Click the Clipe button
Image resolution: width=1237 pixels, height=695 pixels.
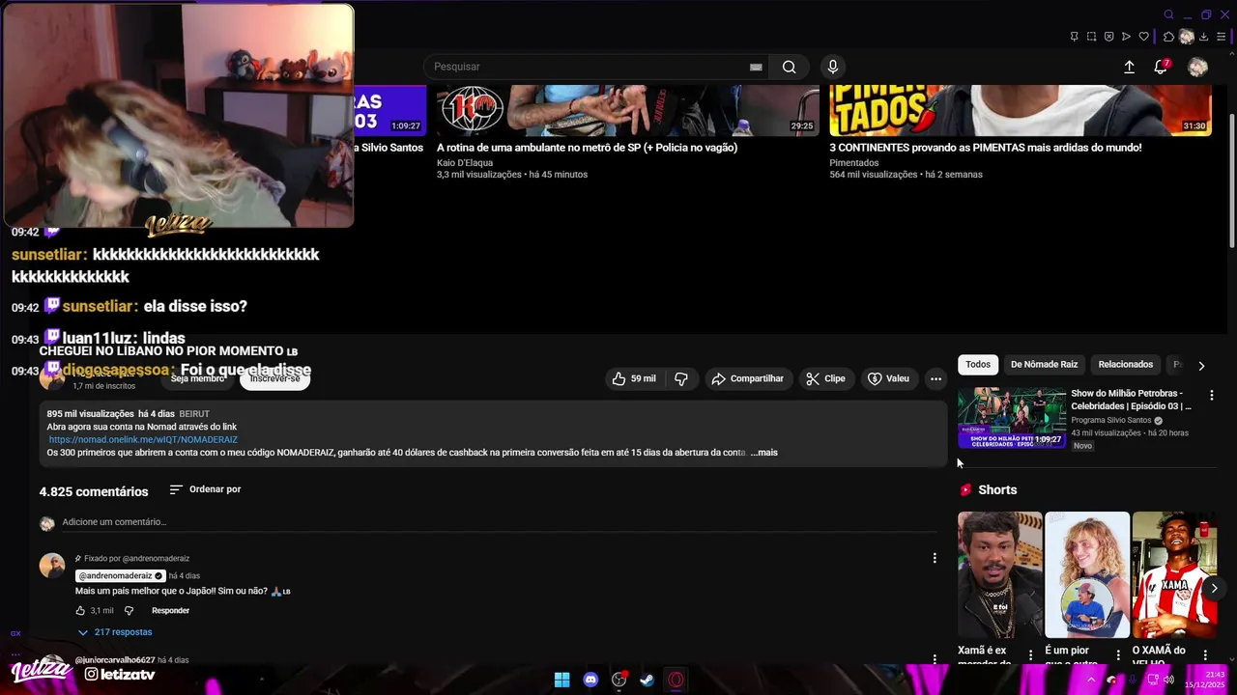825,378
